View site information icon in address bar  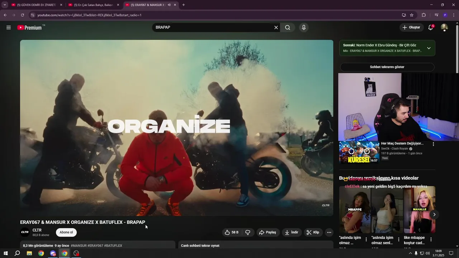coord(33,15)
